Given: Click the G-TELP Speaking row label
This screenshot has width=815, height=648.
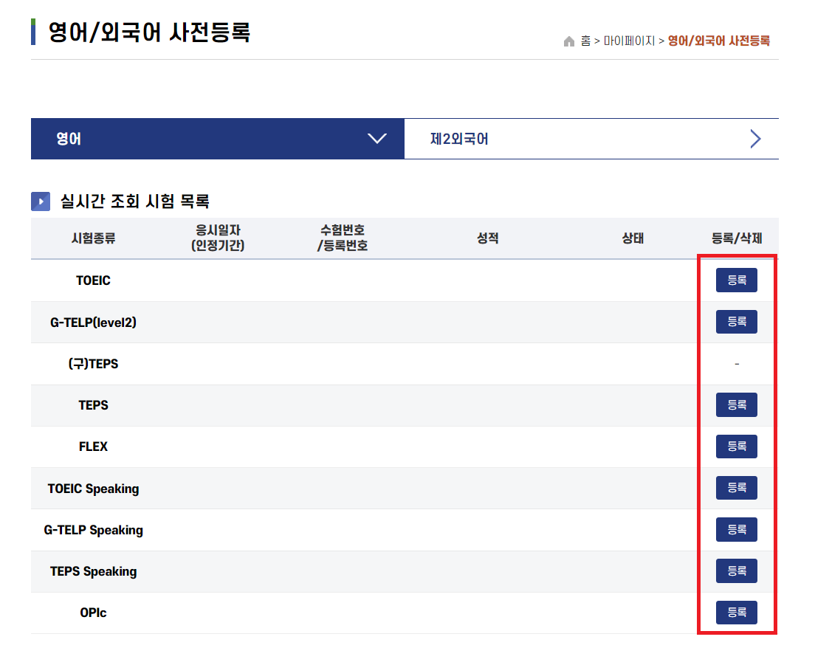Looking at the screenshot, I should coord(93,530).
